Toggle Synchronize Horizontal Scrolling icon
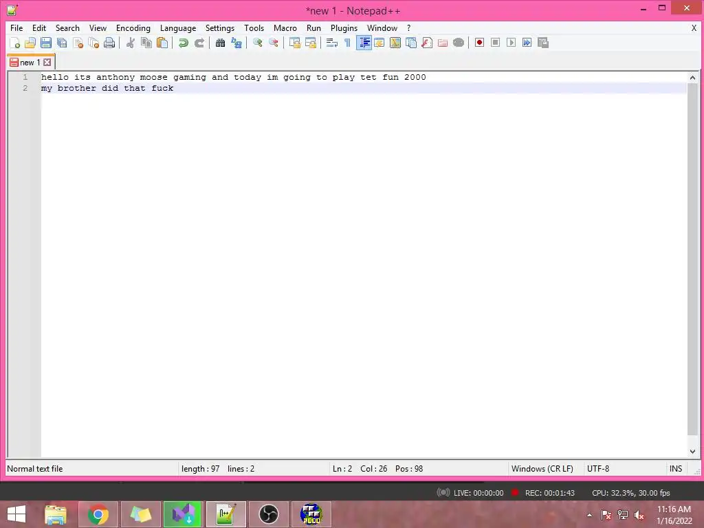704x528 pixels. pyautogui.click(x=311, y=43)
